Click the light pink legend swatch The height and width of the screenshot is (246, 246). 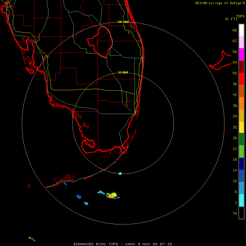pyautogui.click(x=241, y=42)
